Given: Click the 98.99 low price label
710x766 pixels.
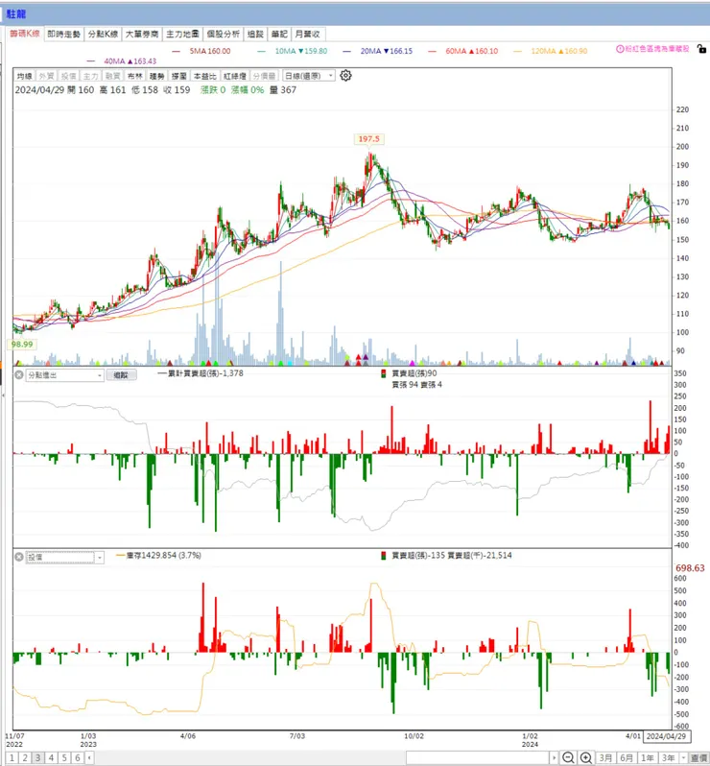Looking at the screenshot, I should point(22,344).
